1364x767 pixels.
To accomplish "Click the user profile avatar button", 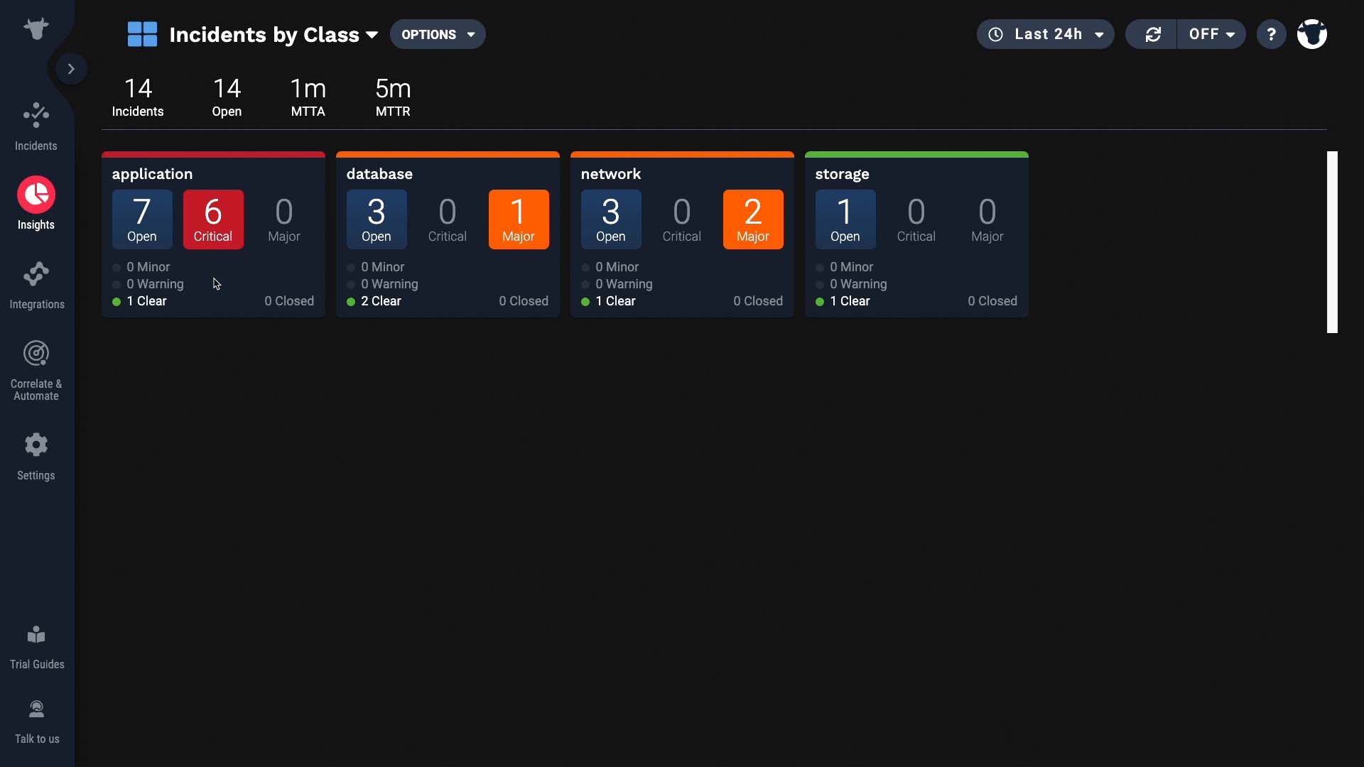I will pos(1312,33).
